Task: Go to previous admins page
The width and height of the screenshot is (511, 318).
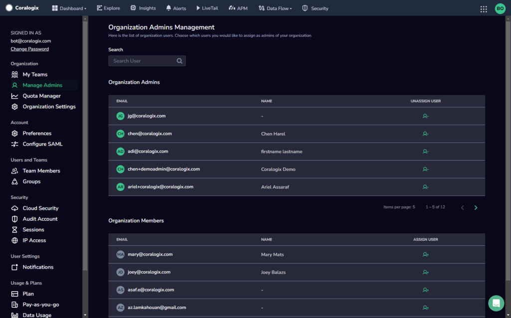Action: pos(462,207)
